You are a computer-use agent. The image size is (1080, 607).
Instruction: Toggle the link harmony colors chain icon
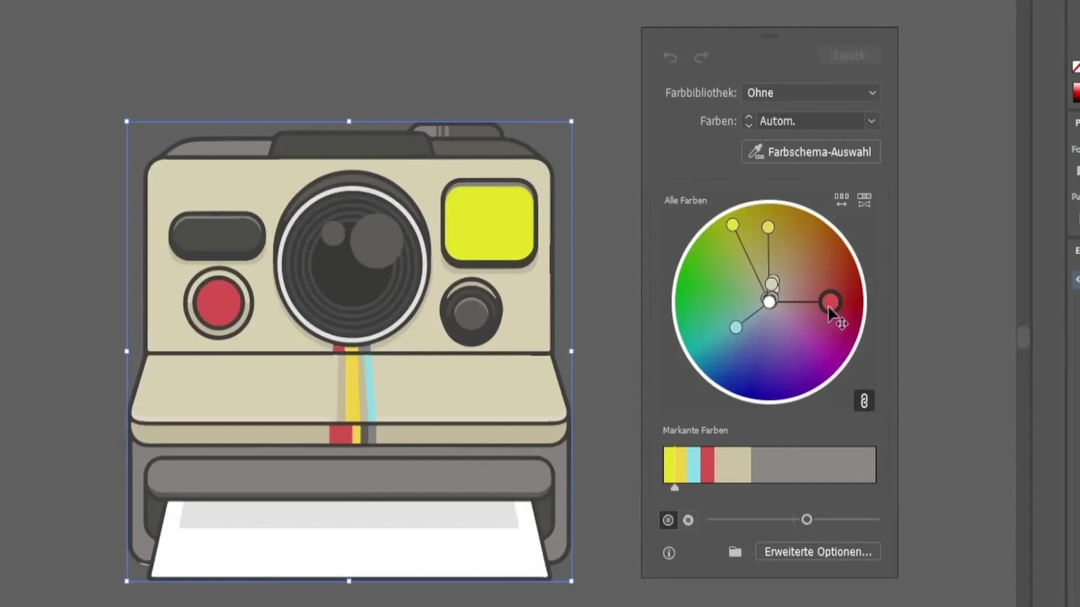(x=864, y=401)
